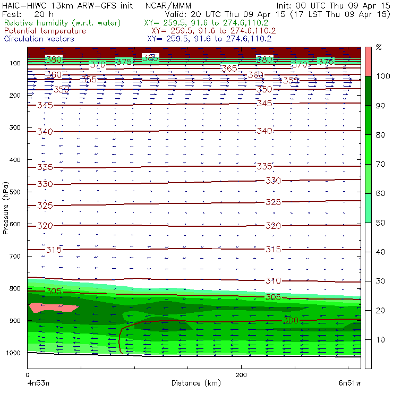Click the '310' potential temperature contour label

273,281
